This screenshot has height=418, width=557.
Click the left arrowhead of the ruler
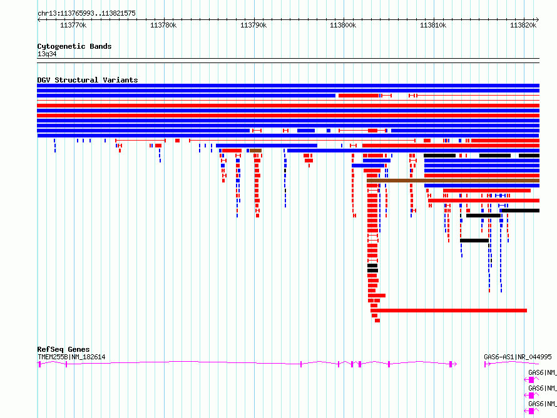[39, 20]
